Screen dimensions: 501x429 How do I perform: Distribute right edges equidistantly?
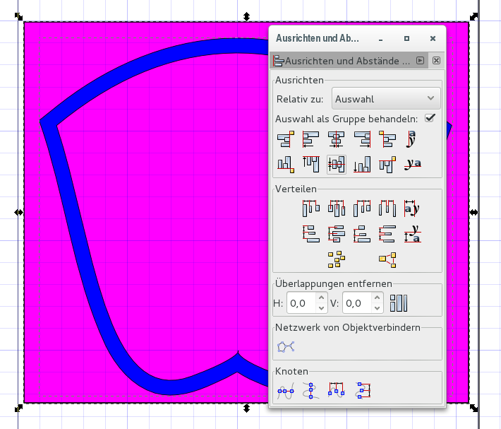point(362,208)
